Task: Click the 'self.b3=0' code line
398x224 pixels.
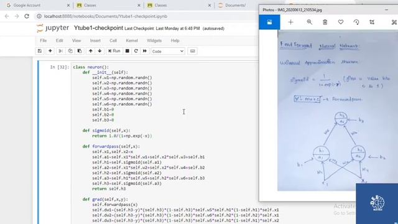Action: pyautogui.click(x=103, y=120)
